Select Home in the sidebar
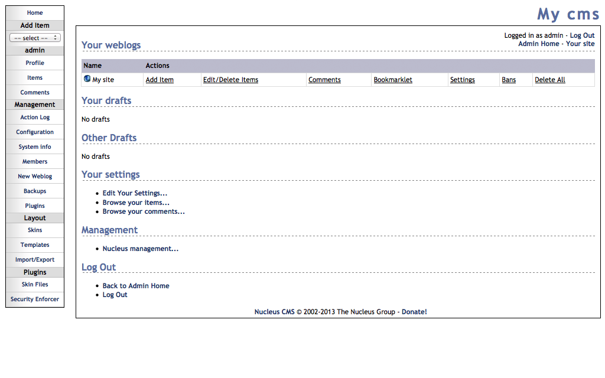605x378 pixels. [34, 12]
